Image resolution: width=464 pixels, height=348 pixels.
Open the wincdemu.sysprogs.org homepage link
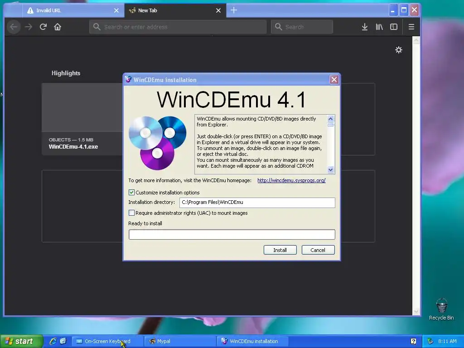click(x=291, y=180)
